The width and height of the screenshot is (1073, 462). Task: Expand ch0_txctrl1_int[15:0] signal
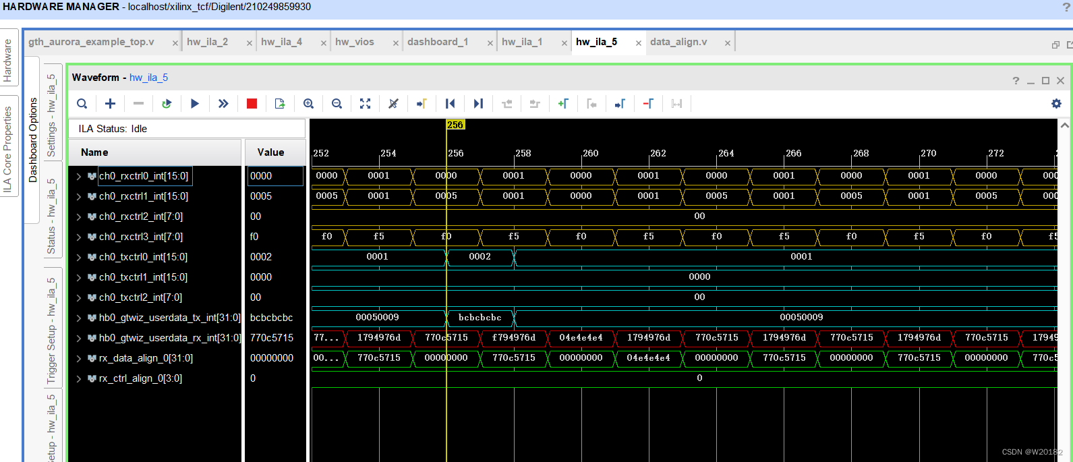[79, 277]
